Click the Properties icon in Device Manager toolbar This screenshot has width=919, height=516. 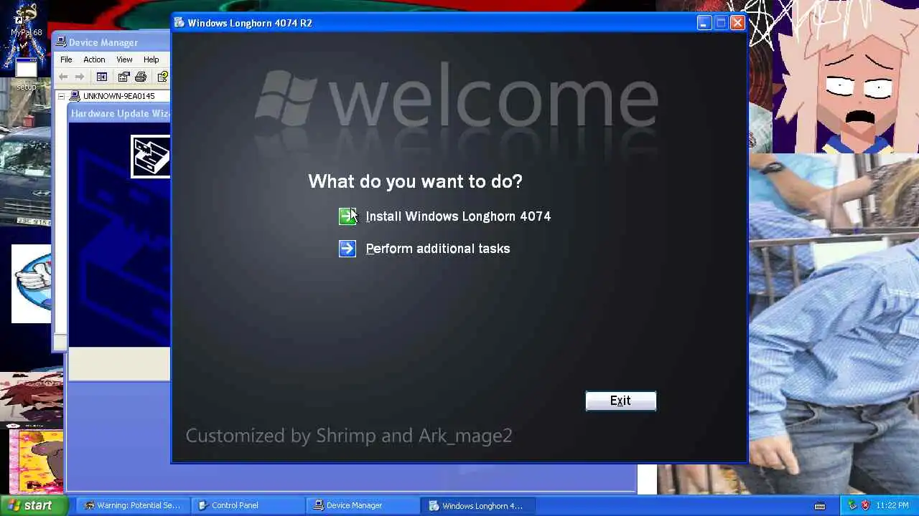(123, 77)
